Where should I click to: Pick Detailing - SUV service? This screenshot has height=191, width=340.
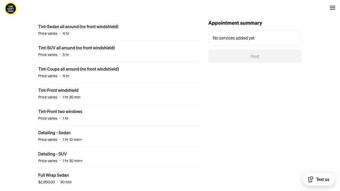click(53, 154)
